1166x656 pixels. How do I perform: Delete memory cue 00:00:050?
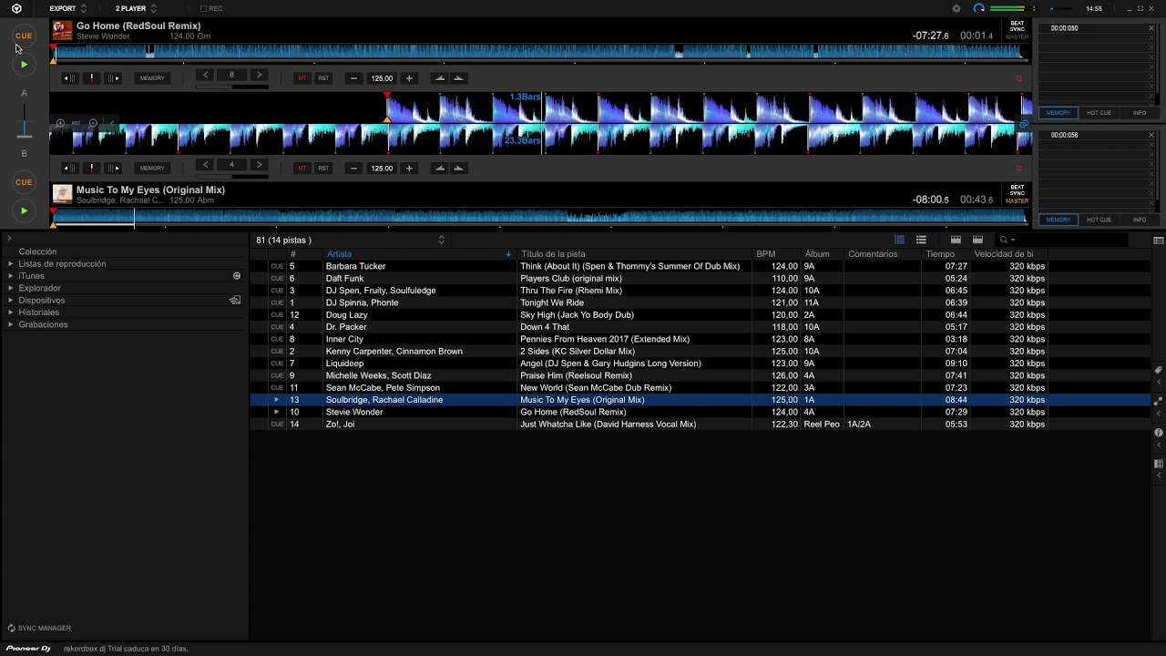[x=1151, y=28]
